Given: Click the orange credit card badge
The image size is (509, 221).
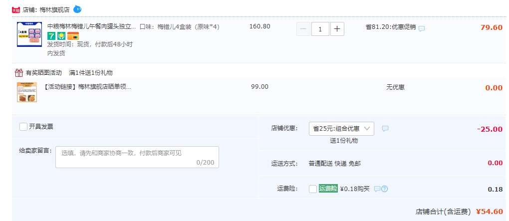Looking at the screenshot, I should click(x=73, y=36).
